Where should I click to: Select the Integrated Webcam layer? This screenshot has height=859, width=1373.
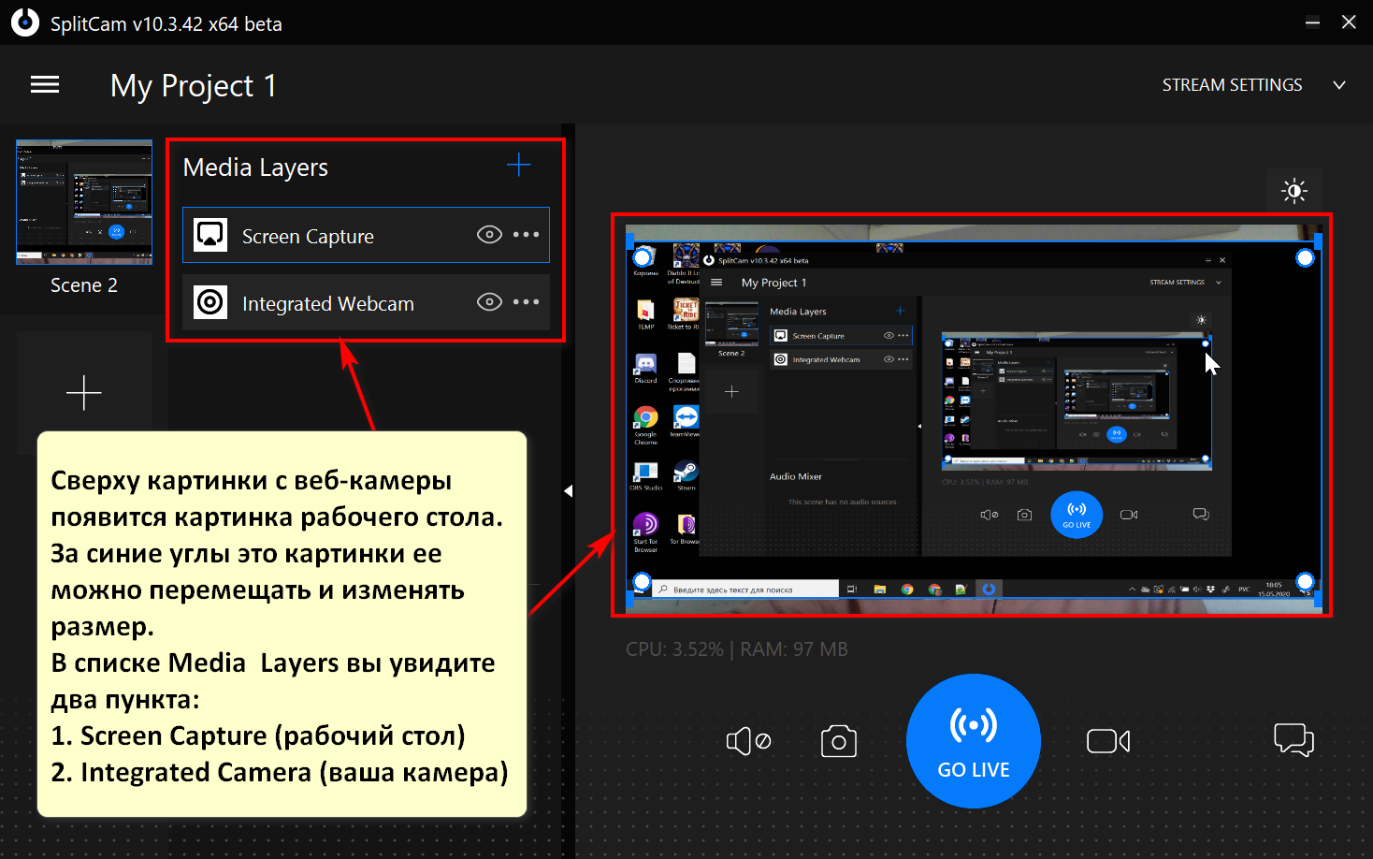(x=366, y=302)
